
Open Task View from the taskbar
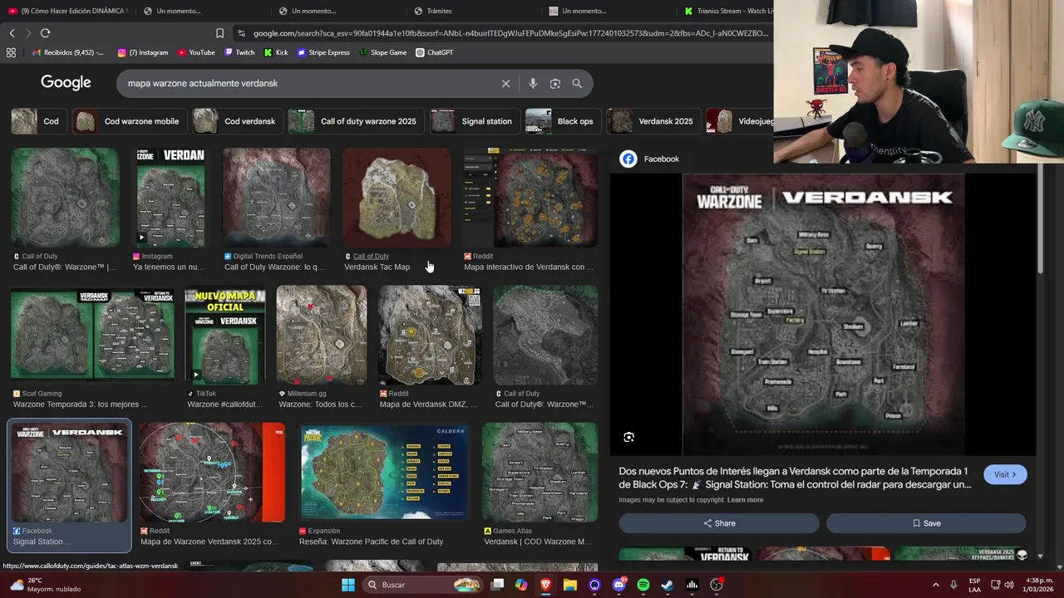(497, 585)
